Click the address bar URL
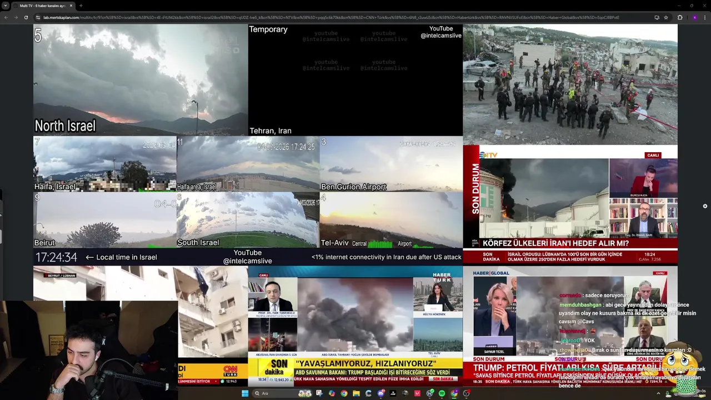Image resolution: width=711 pixels, height=400 pixels. pos(331,17)
